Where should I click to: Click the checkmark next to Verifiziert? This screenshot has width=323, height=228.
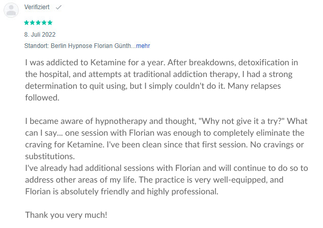click(x=59, y=7)
